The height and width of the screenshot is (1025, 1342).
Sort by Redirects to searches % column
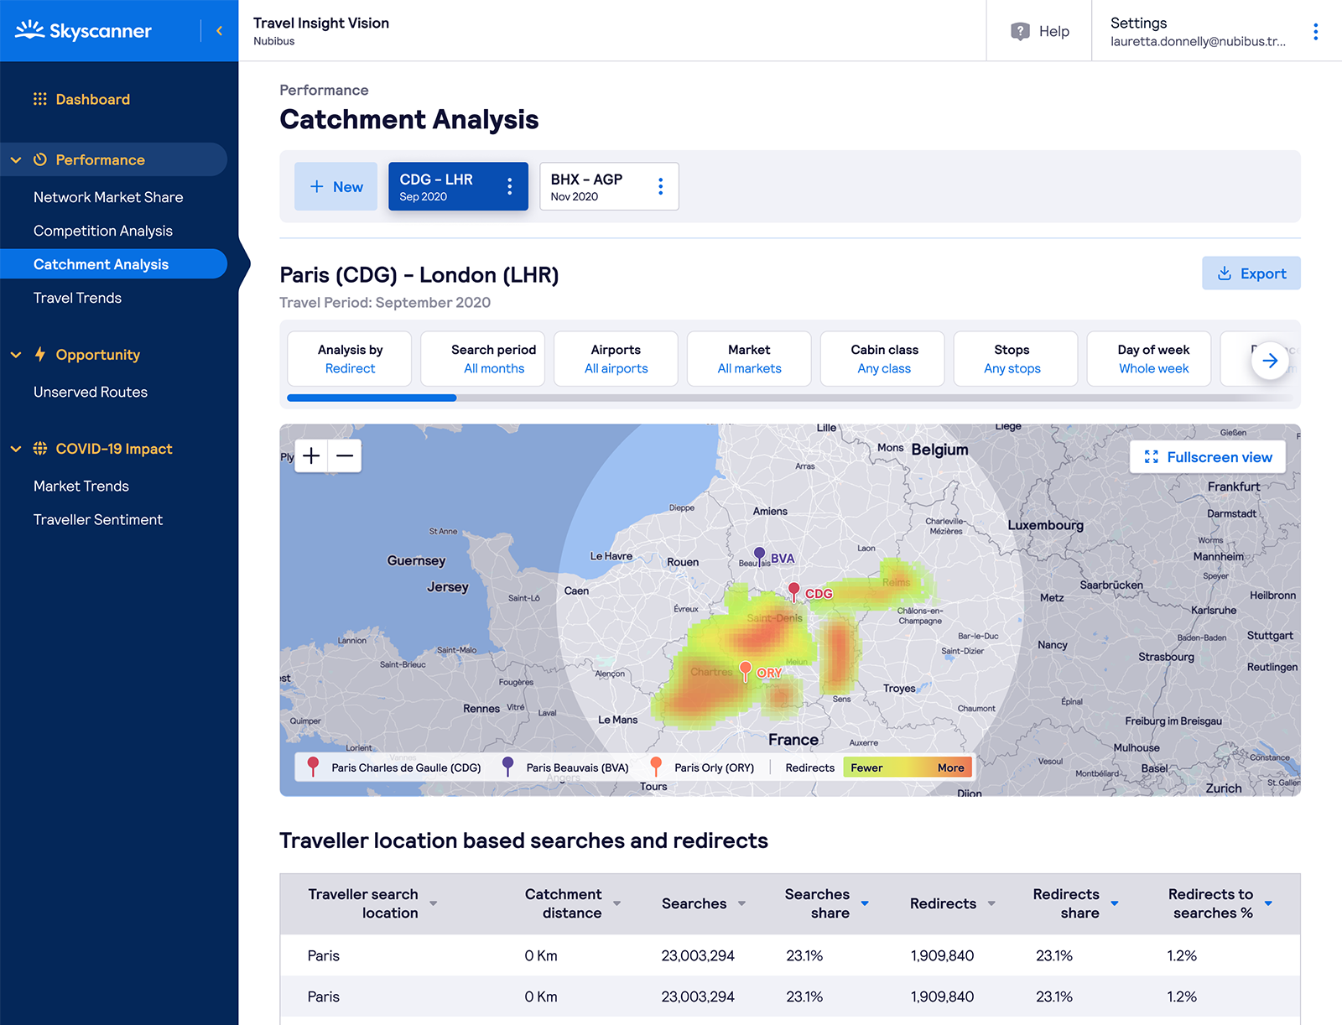pos(1268,903)
